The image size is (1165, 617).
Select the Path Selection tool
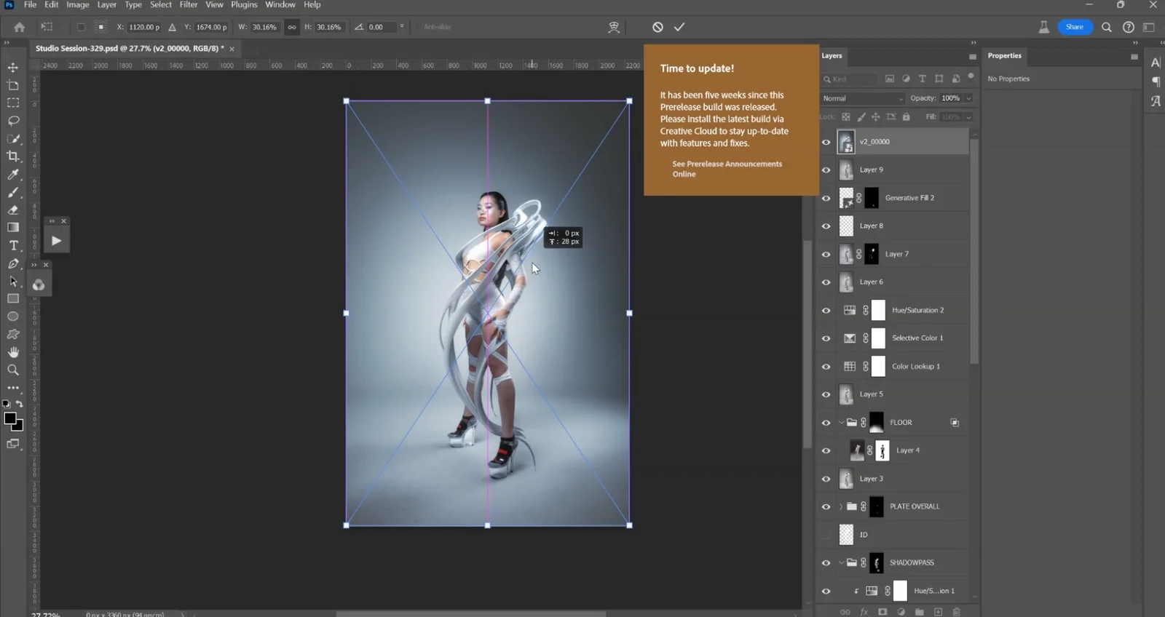tap(13, 282)
